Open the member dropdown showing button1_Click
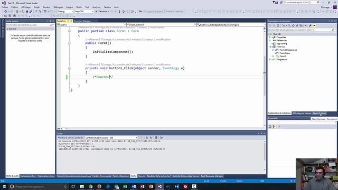The image size is (338, 190). click(231, 25)
